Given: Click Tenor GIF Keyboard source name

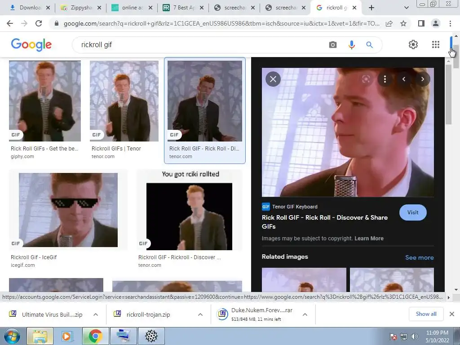Looking at the screenshot, I should (295, 207).
